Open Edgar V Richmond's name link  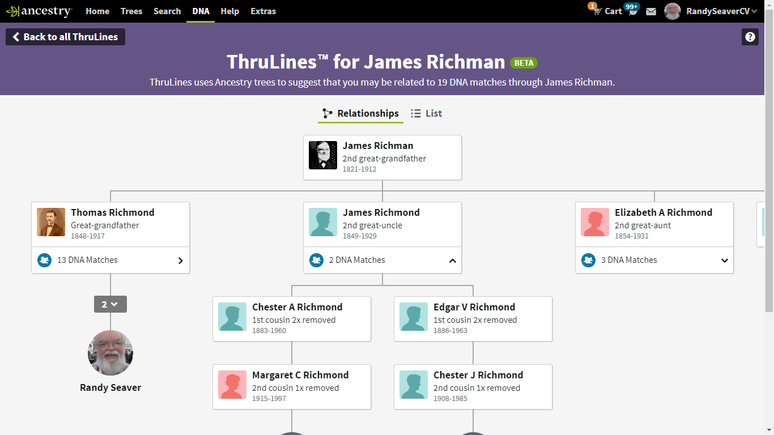pos(474,308)
